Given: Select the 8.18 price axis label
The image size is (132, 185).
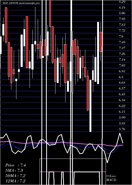Looking at the screenshot, I should (x=122, y=8).
